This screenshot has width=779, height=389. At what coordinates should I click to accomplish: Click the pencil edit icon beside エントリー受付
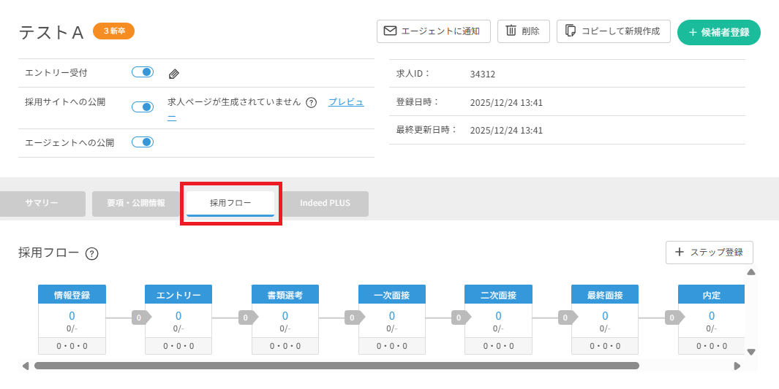pos(174,74)
